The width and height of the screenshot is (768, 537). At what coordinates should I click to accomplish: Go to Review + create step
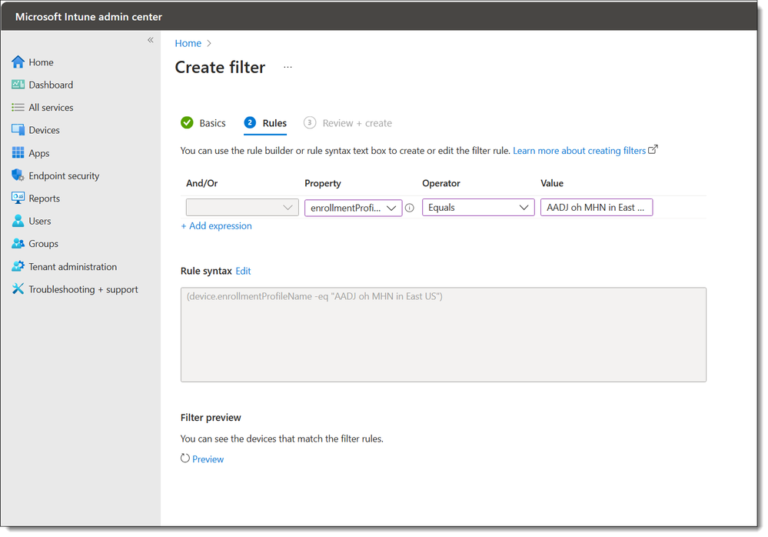[x=347, y=123]
